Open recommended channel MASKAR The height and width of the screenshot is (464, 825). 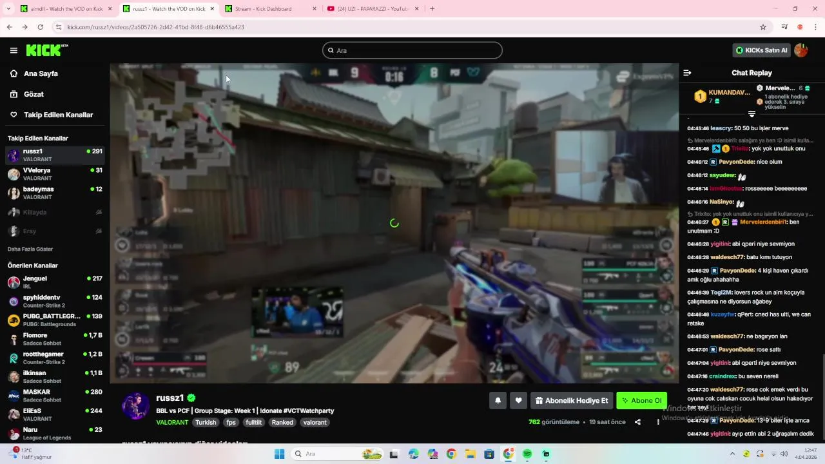point(55,395)
